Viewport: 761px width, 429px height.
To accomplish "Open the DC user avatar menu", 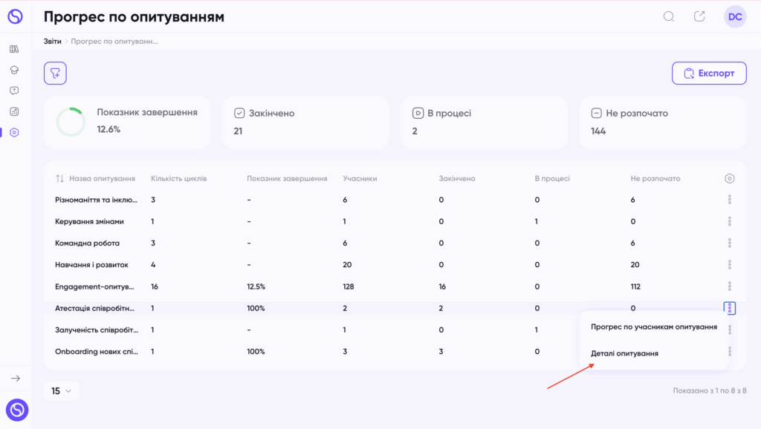I will click(735, 16).
